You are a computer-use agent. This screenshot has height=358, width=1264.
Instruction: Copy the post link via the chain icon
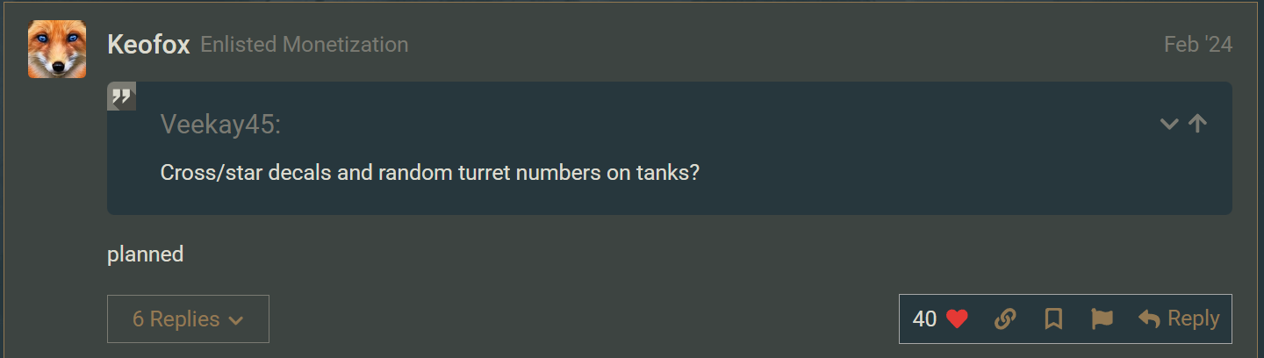[1005, 319]
